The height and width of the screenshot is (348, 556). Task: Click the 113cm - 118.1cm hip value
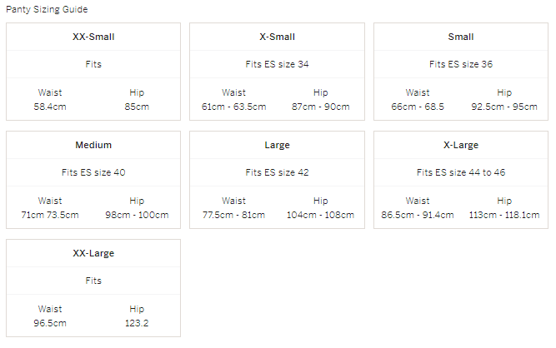(x=504, y=215)
